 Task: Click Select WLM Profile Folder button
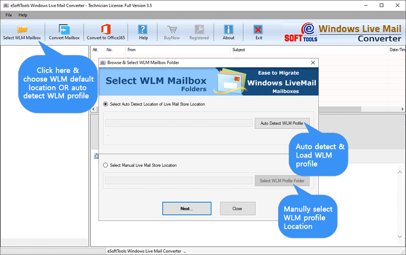point(282,181)
